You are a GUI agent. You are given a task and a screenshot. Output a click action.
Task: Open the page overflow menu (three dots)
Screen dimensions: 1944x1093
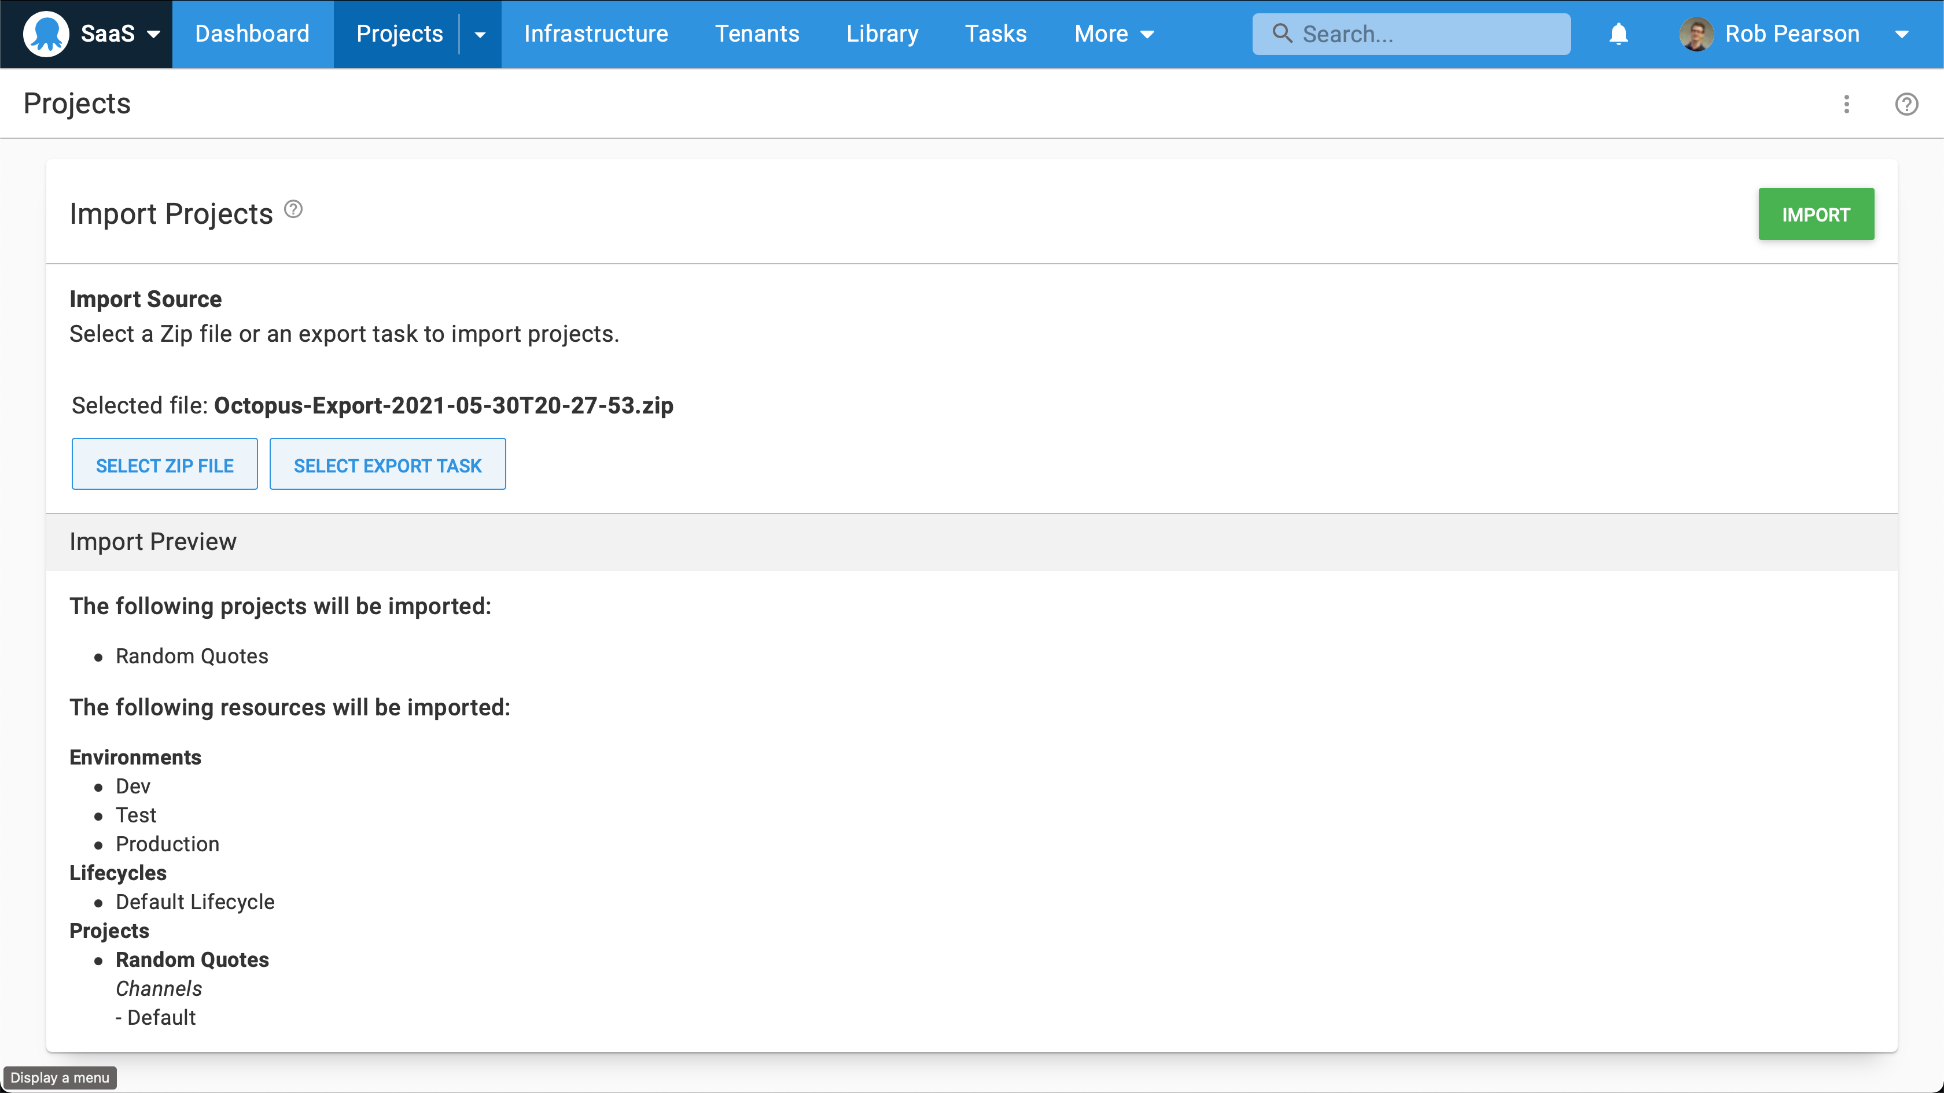pyautogui.click(x=1847, y=104)
